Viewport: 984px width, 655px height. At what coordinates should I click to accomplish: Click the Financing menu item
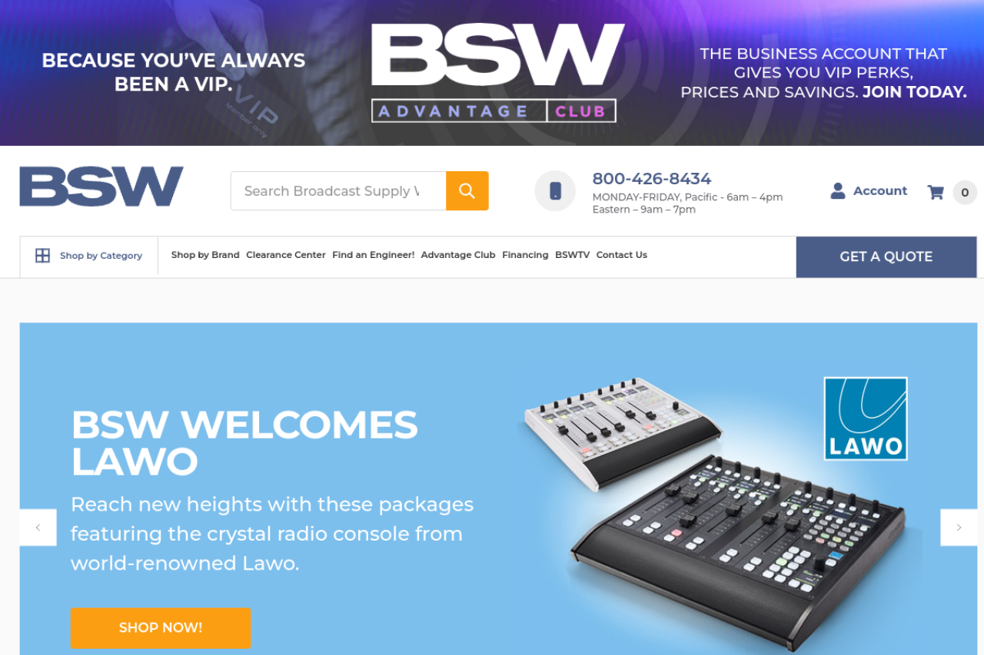point(525,255)
